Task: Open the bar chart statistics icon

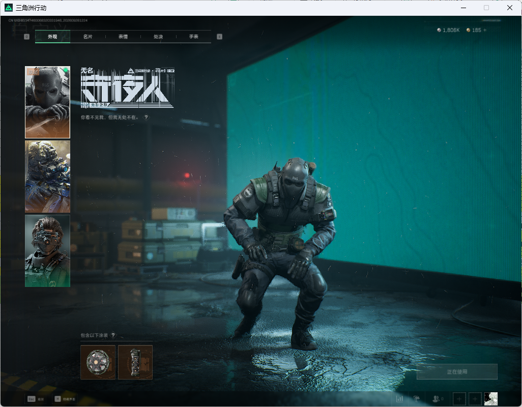Action: (399, 399)
